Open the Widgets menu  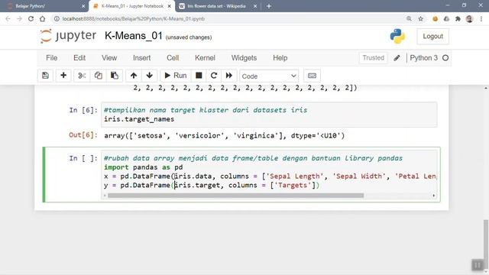pos(244,58)
